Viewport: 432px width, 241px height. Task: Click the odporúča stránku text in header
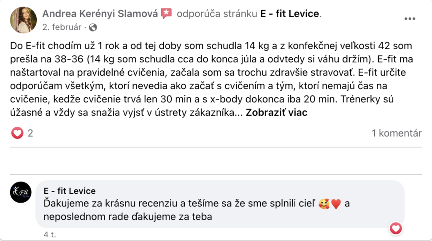pyautogui.click(x=216, y=14)
